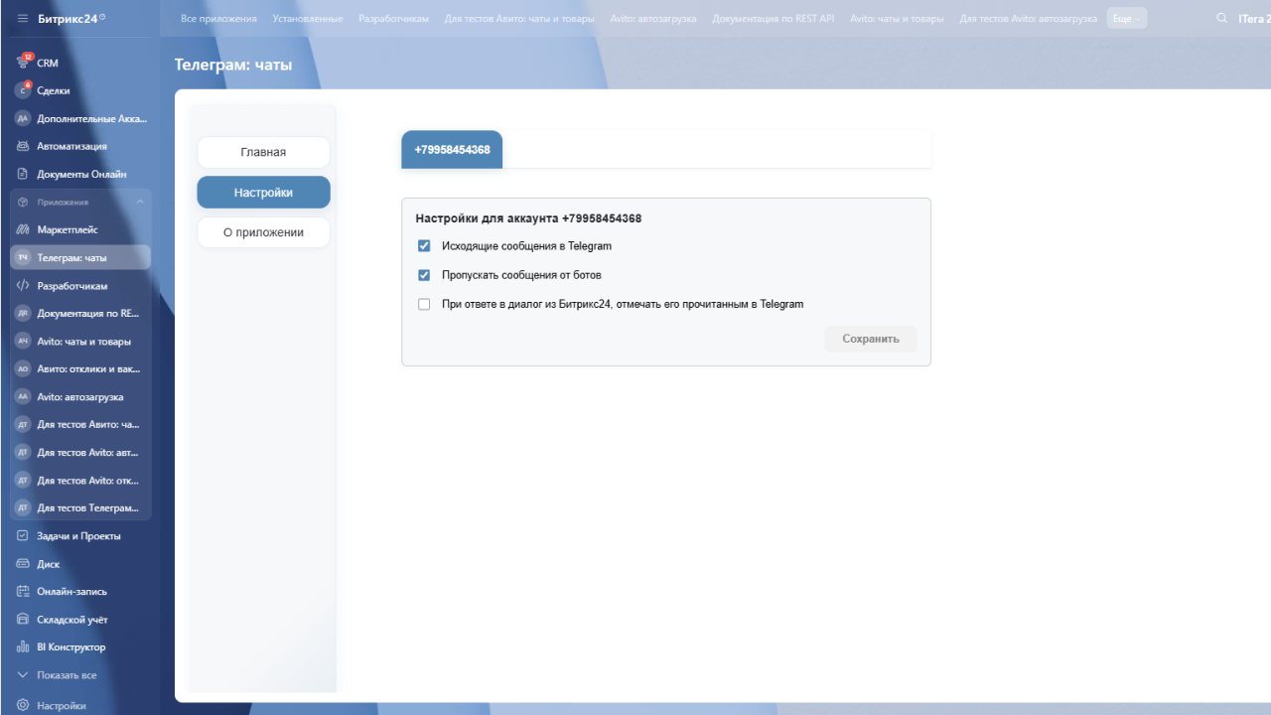Open Онлайн-запись via its calendar icon
The image size is (1271, 715).
coord(23,591)
